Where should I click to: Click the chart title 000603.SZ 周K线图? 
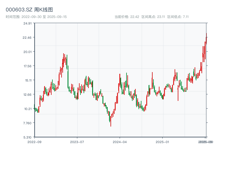29,10
